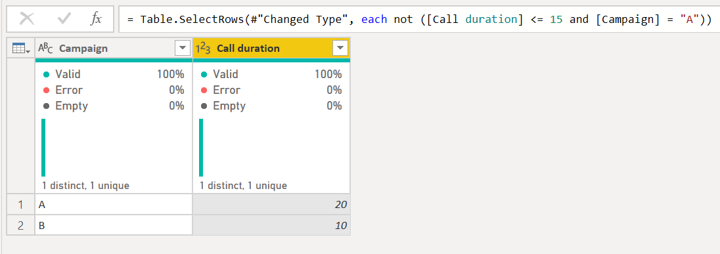Cancel the formula edit with the X icon
The width and height of the screenshot is (720, 254).
pyautogui.click(x=27, y=19)
